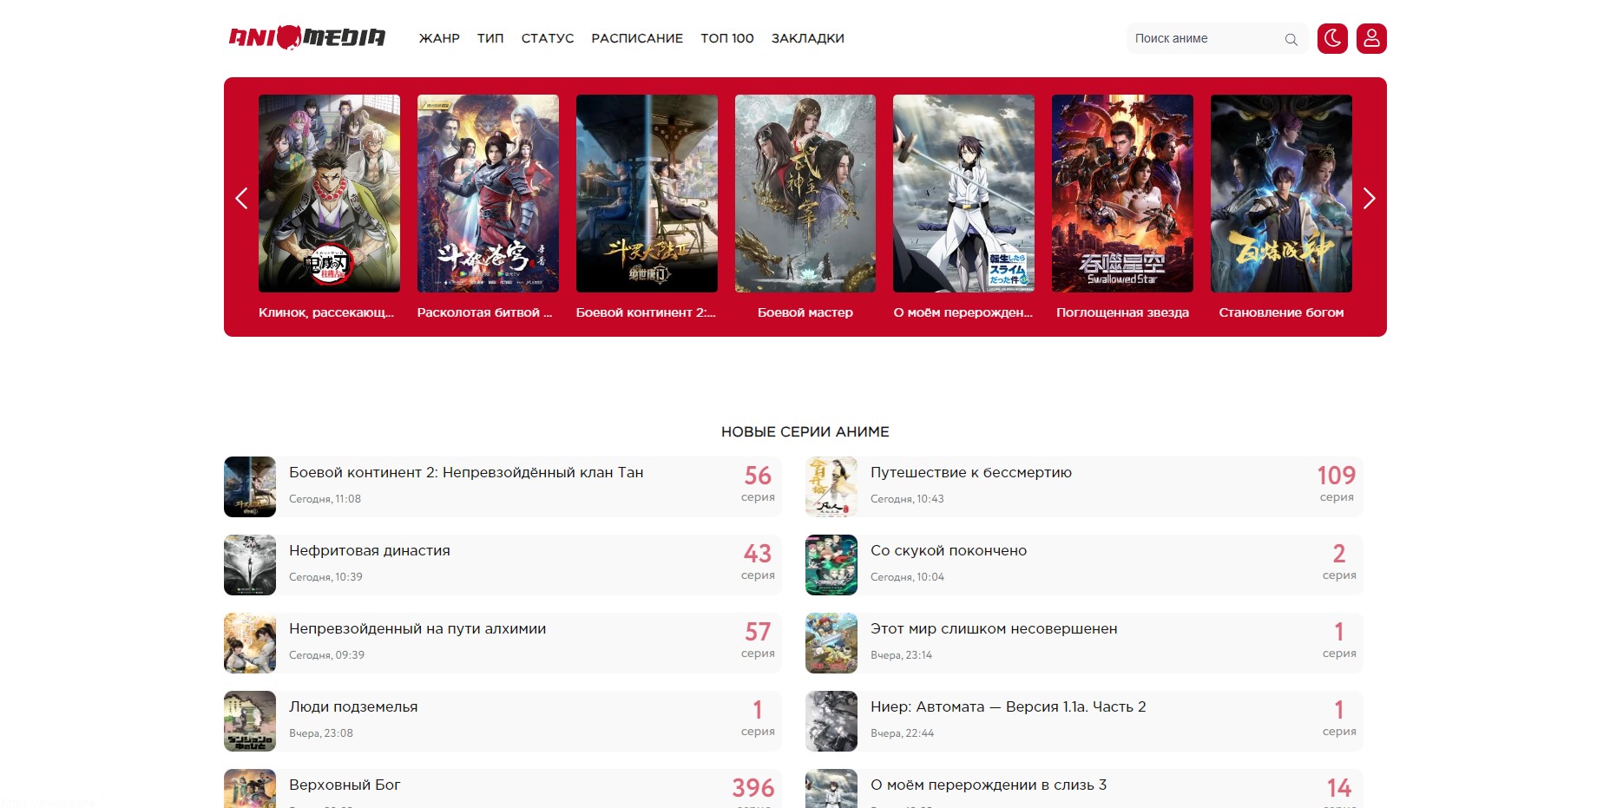Click thumbnail of Со скукой покончено row
The image size is (1610, 808).
click(831, 565)
